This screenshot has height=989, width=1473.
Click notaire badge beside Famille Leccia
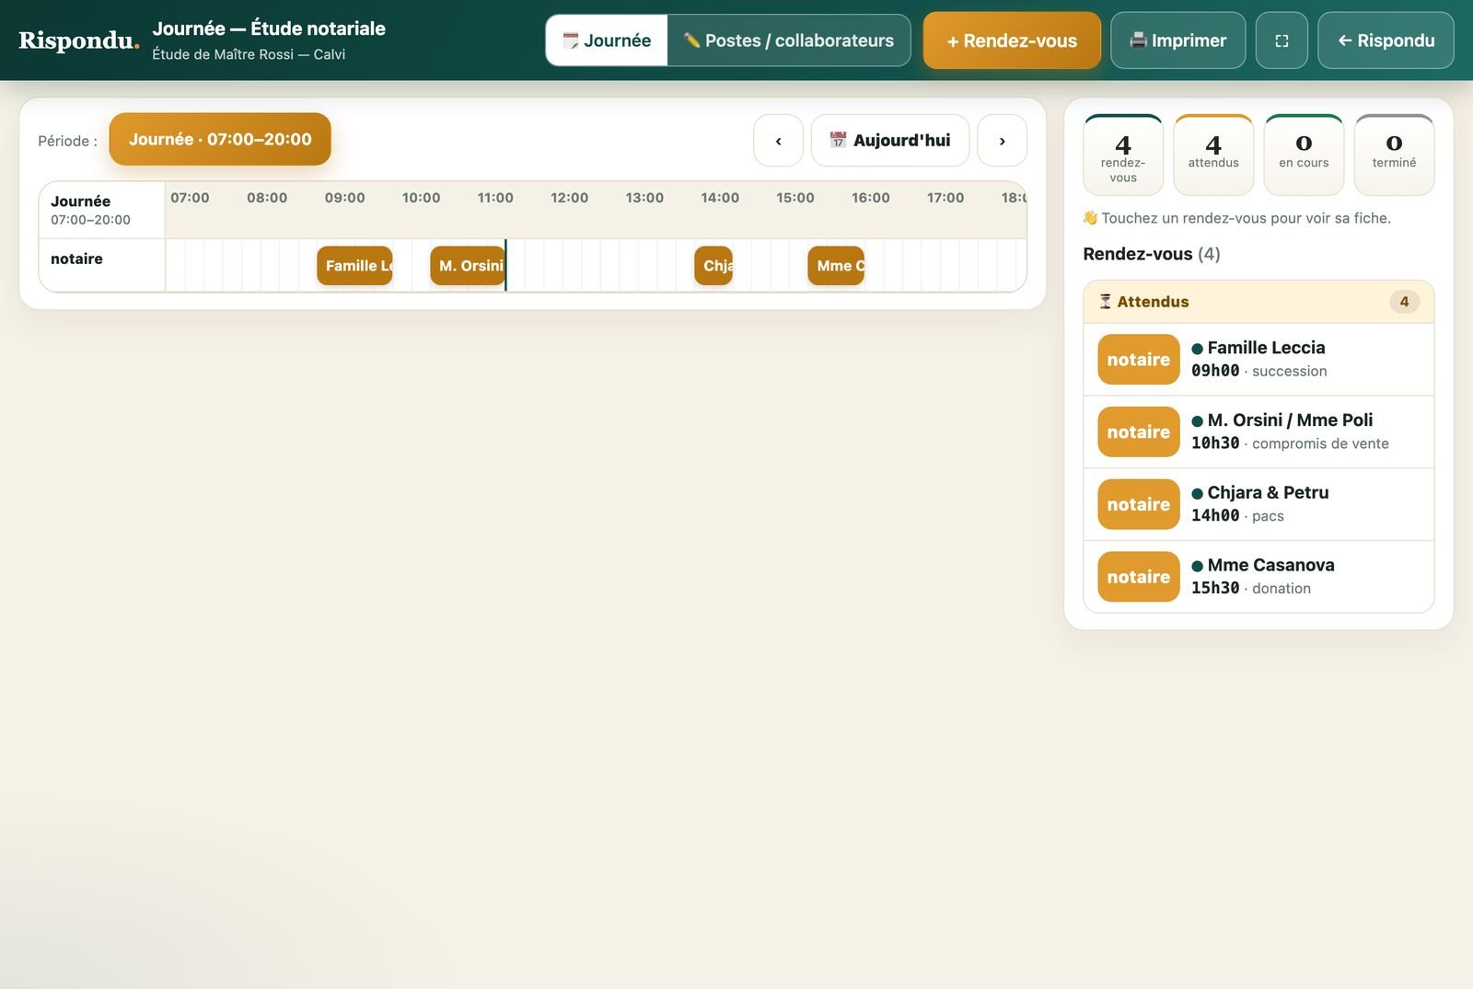(x=1139, y=360)
